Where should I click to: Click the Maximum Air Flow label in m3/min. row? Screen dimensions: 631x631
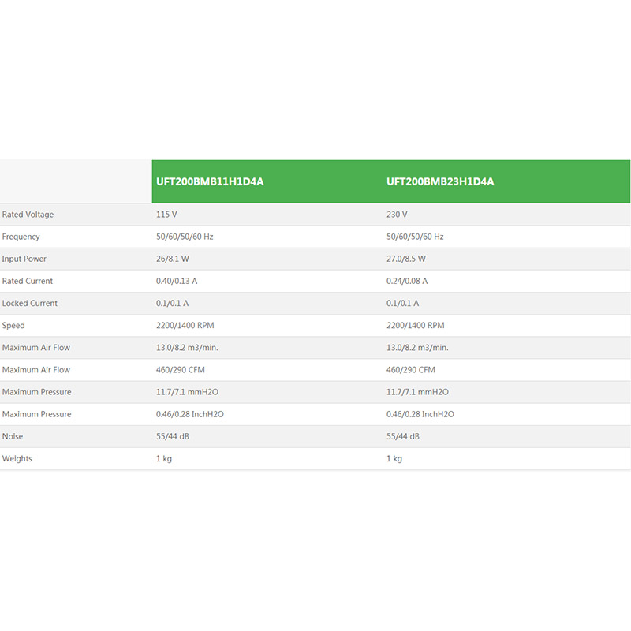[36, 348]
